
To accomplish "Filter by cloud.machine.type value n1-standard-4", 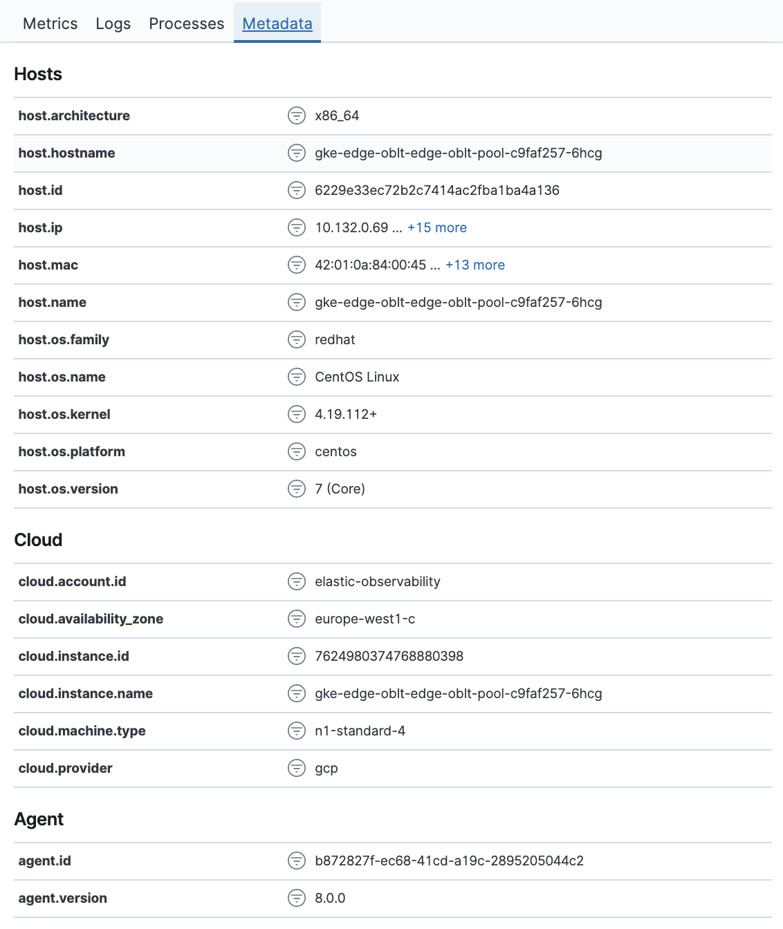I will click(x=297, y=730).
